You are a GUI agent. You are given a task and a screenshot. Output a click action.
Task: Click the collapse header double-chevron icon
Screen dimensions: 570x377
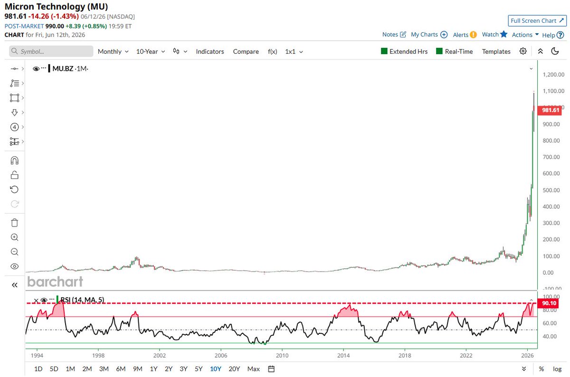[x=540, y=51]
